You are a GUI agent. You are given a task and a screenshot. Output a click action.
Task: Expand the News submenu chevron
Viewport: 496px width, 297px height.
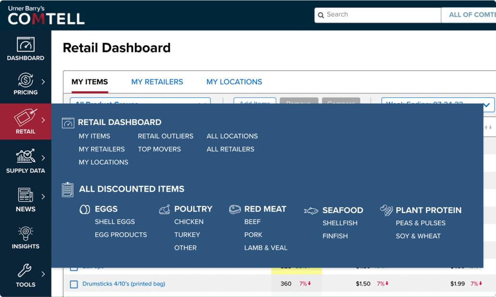point(43,196)
